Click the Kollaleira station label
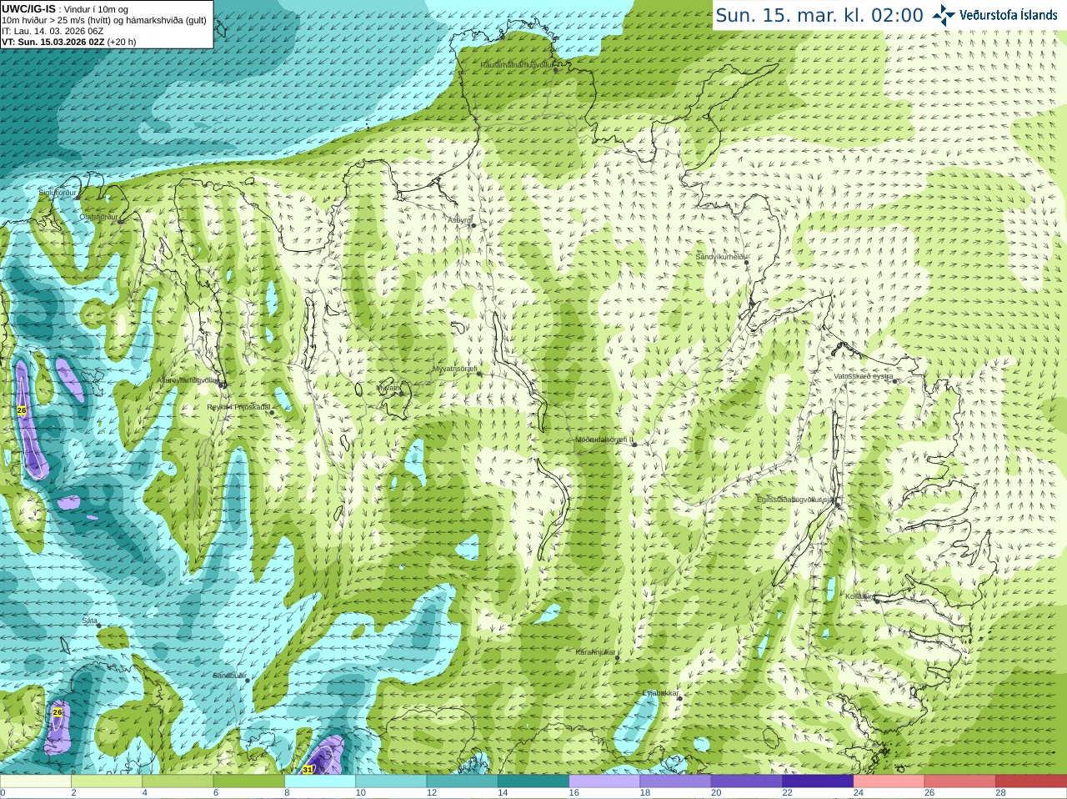1067x799 pixels. point(860,596)
